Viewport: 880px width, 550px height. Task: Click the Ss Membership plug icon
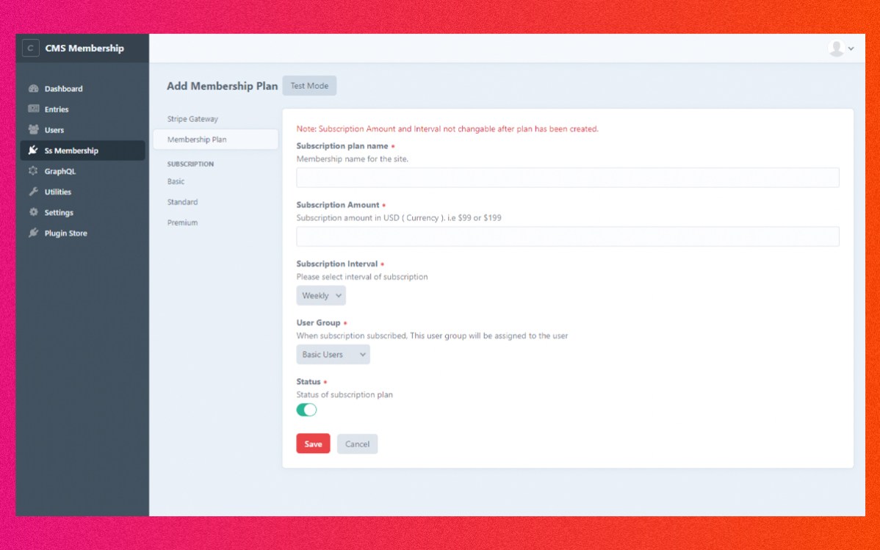coord(34,150)
